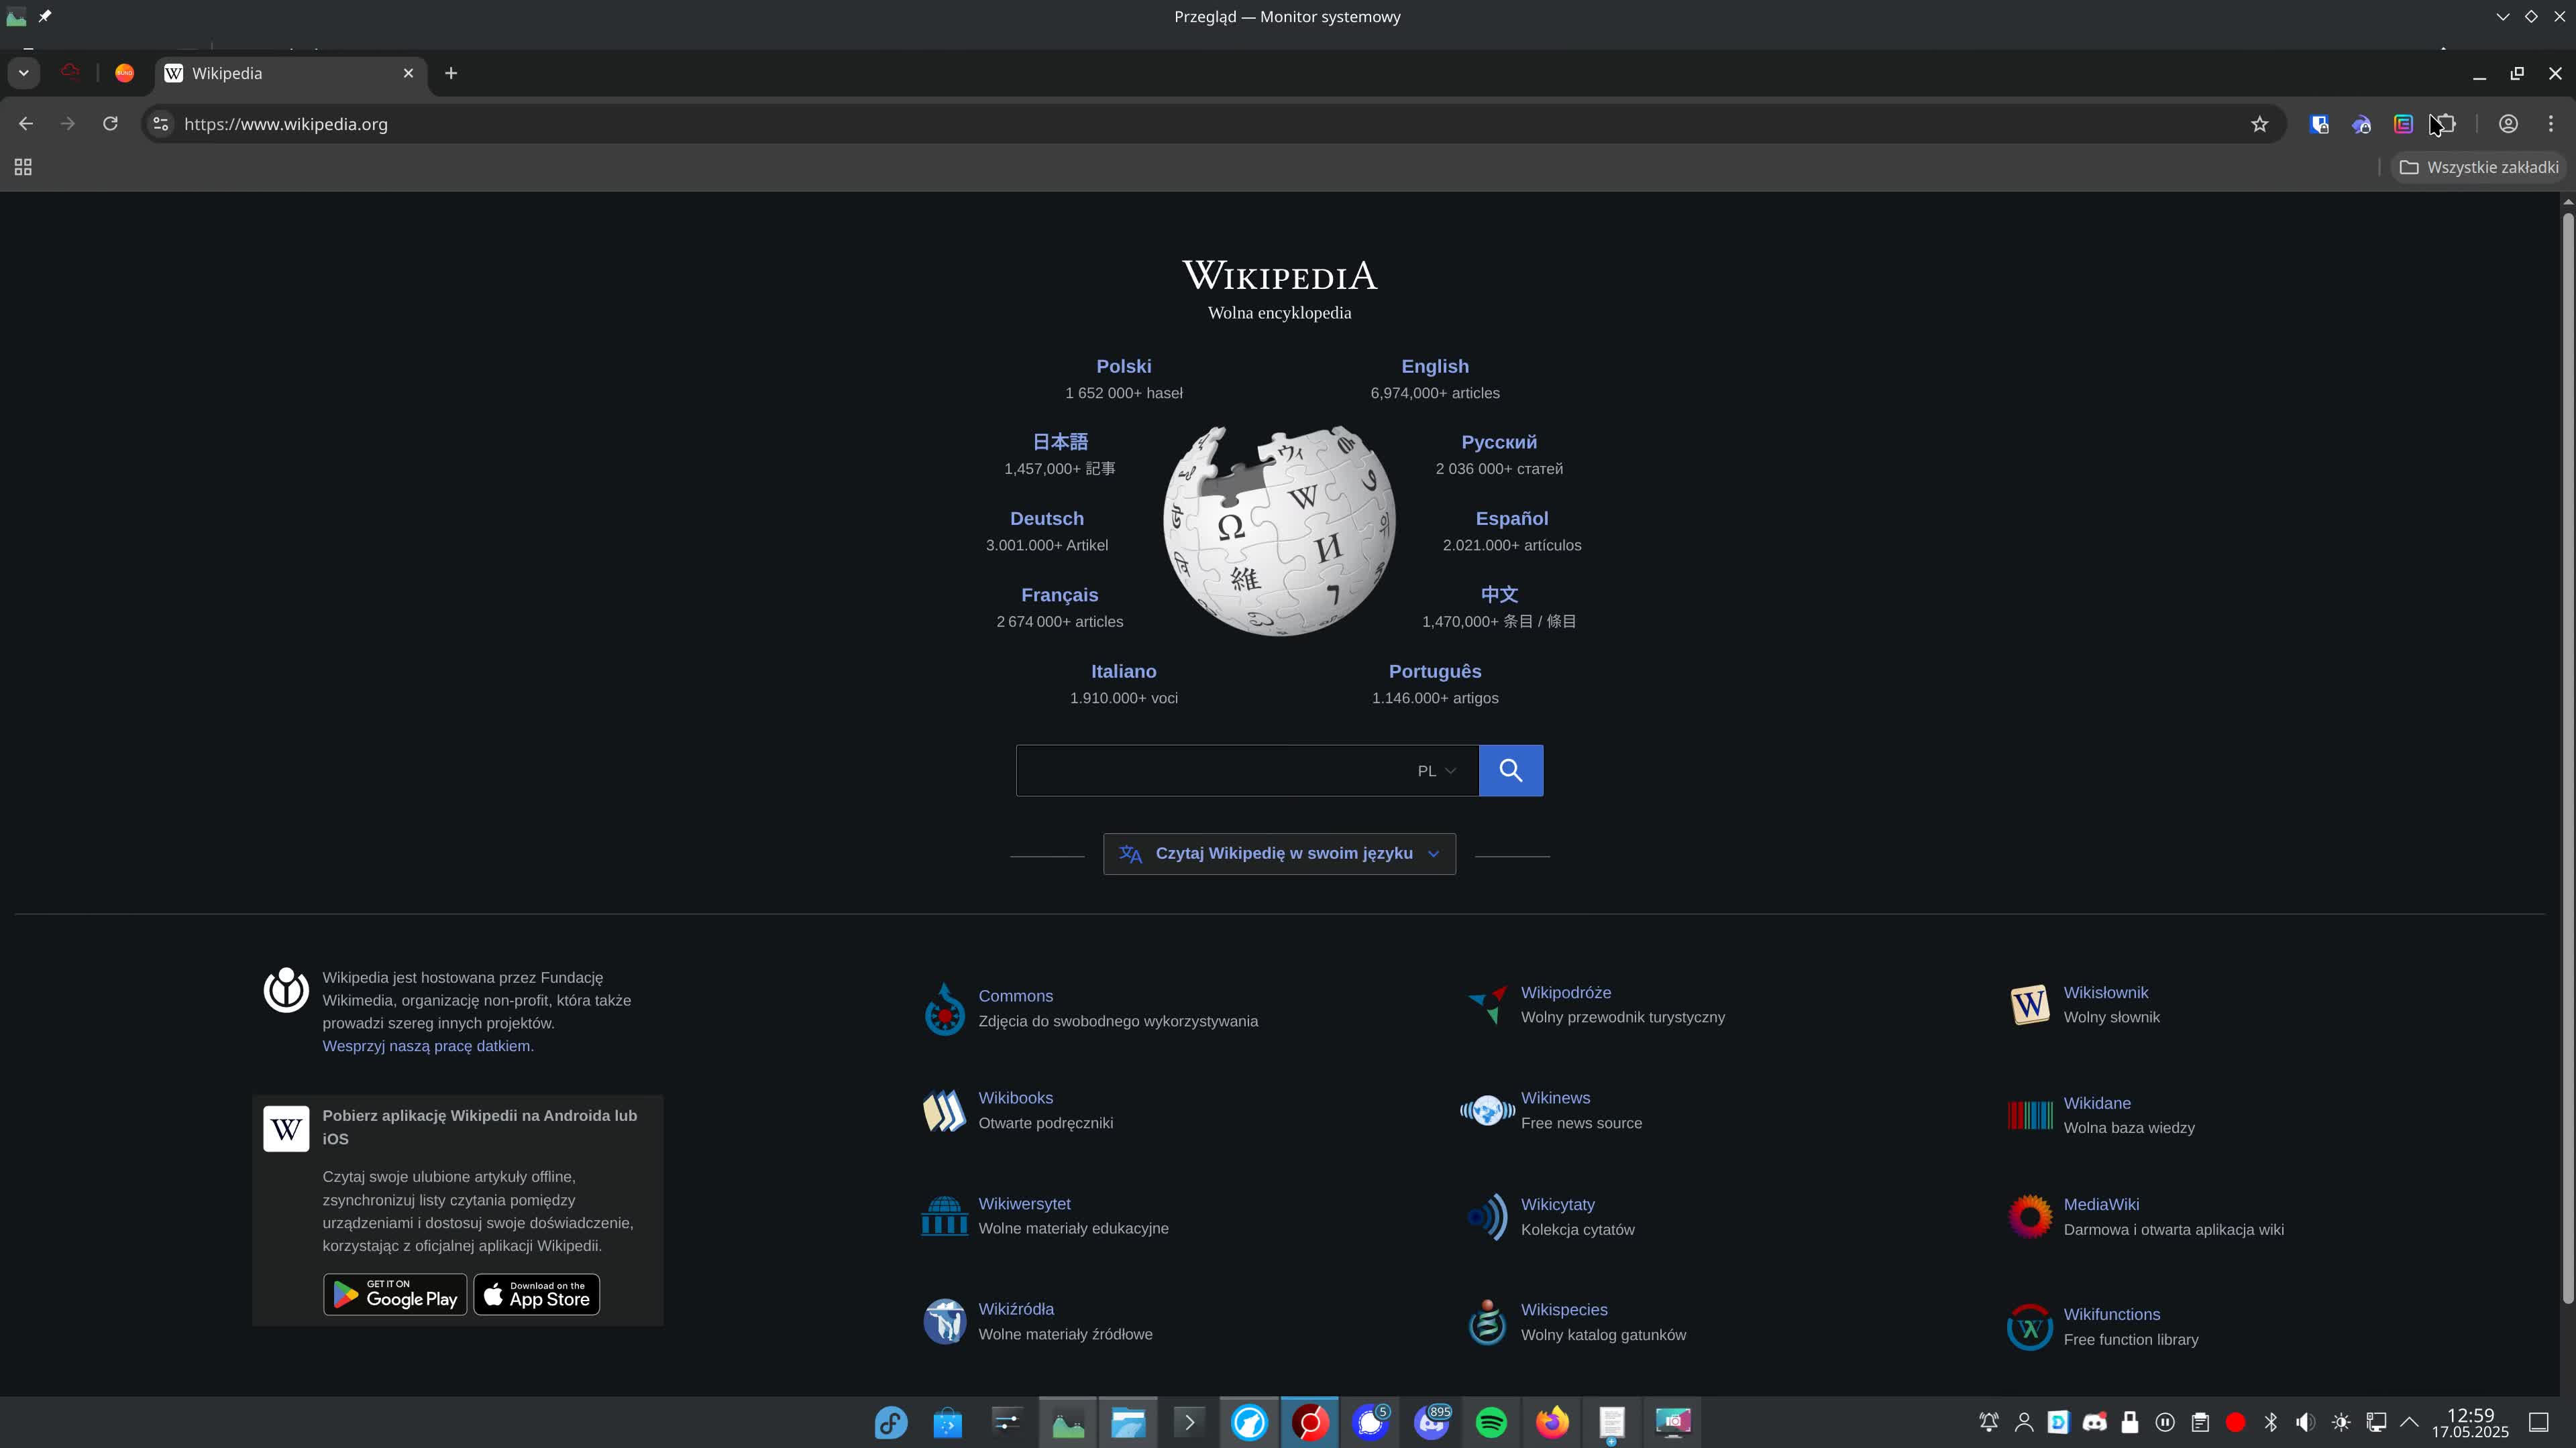Click the Wikimedia Foundation logo icon

pos(286,990)
